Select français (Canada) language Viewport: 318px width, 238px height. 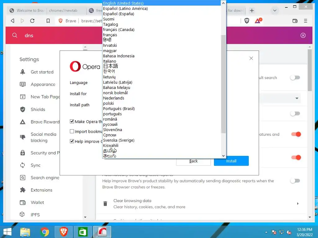click(161, 29)
